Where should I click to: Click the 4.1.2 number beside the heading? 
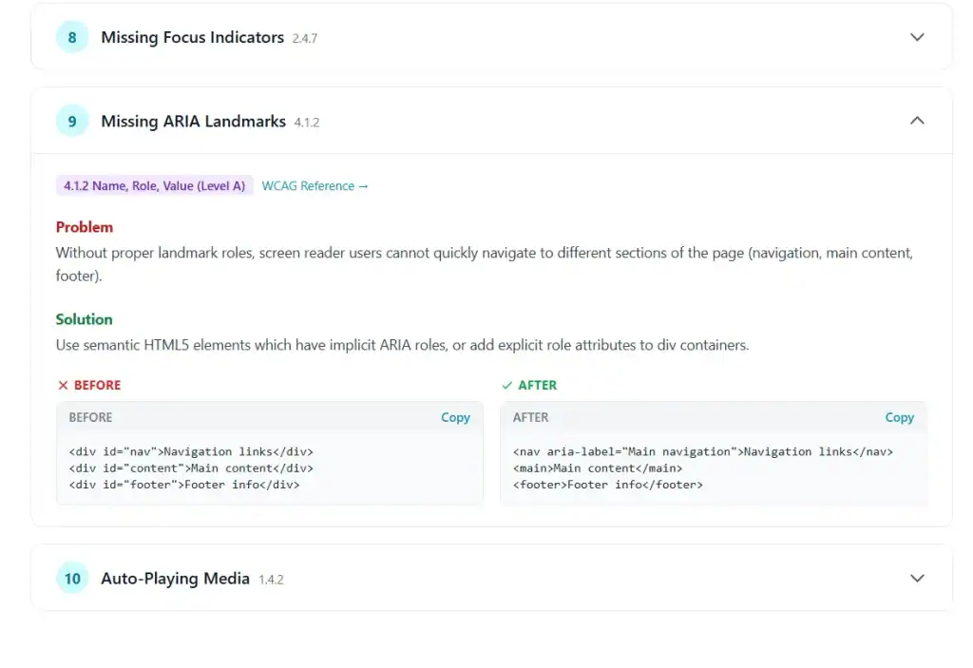[x=307, y=123]
